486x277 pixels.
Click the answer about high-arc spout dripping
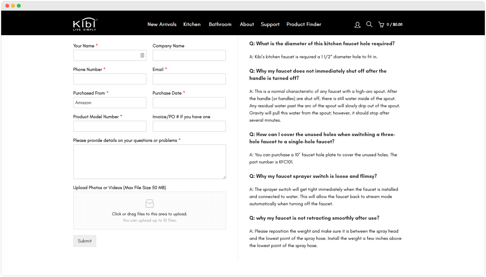[x=325, y=106]
